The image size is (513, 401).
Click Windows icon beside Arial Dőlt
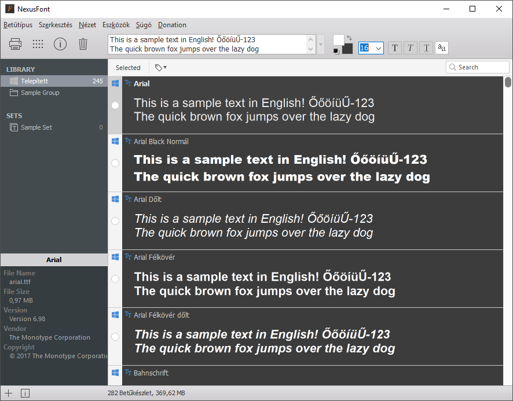pos(115,199)
